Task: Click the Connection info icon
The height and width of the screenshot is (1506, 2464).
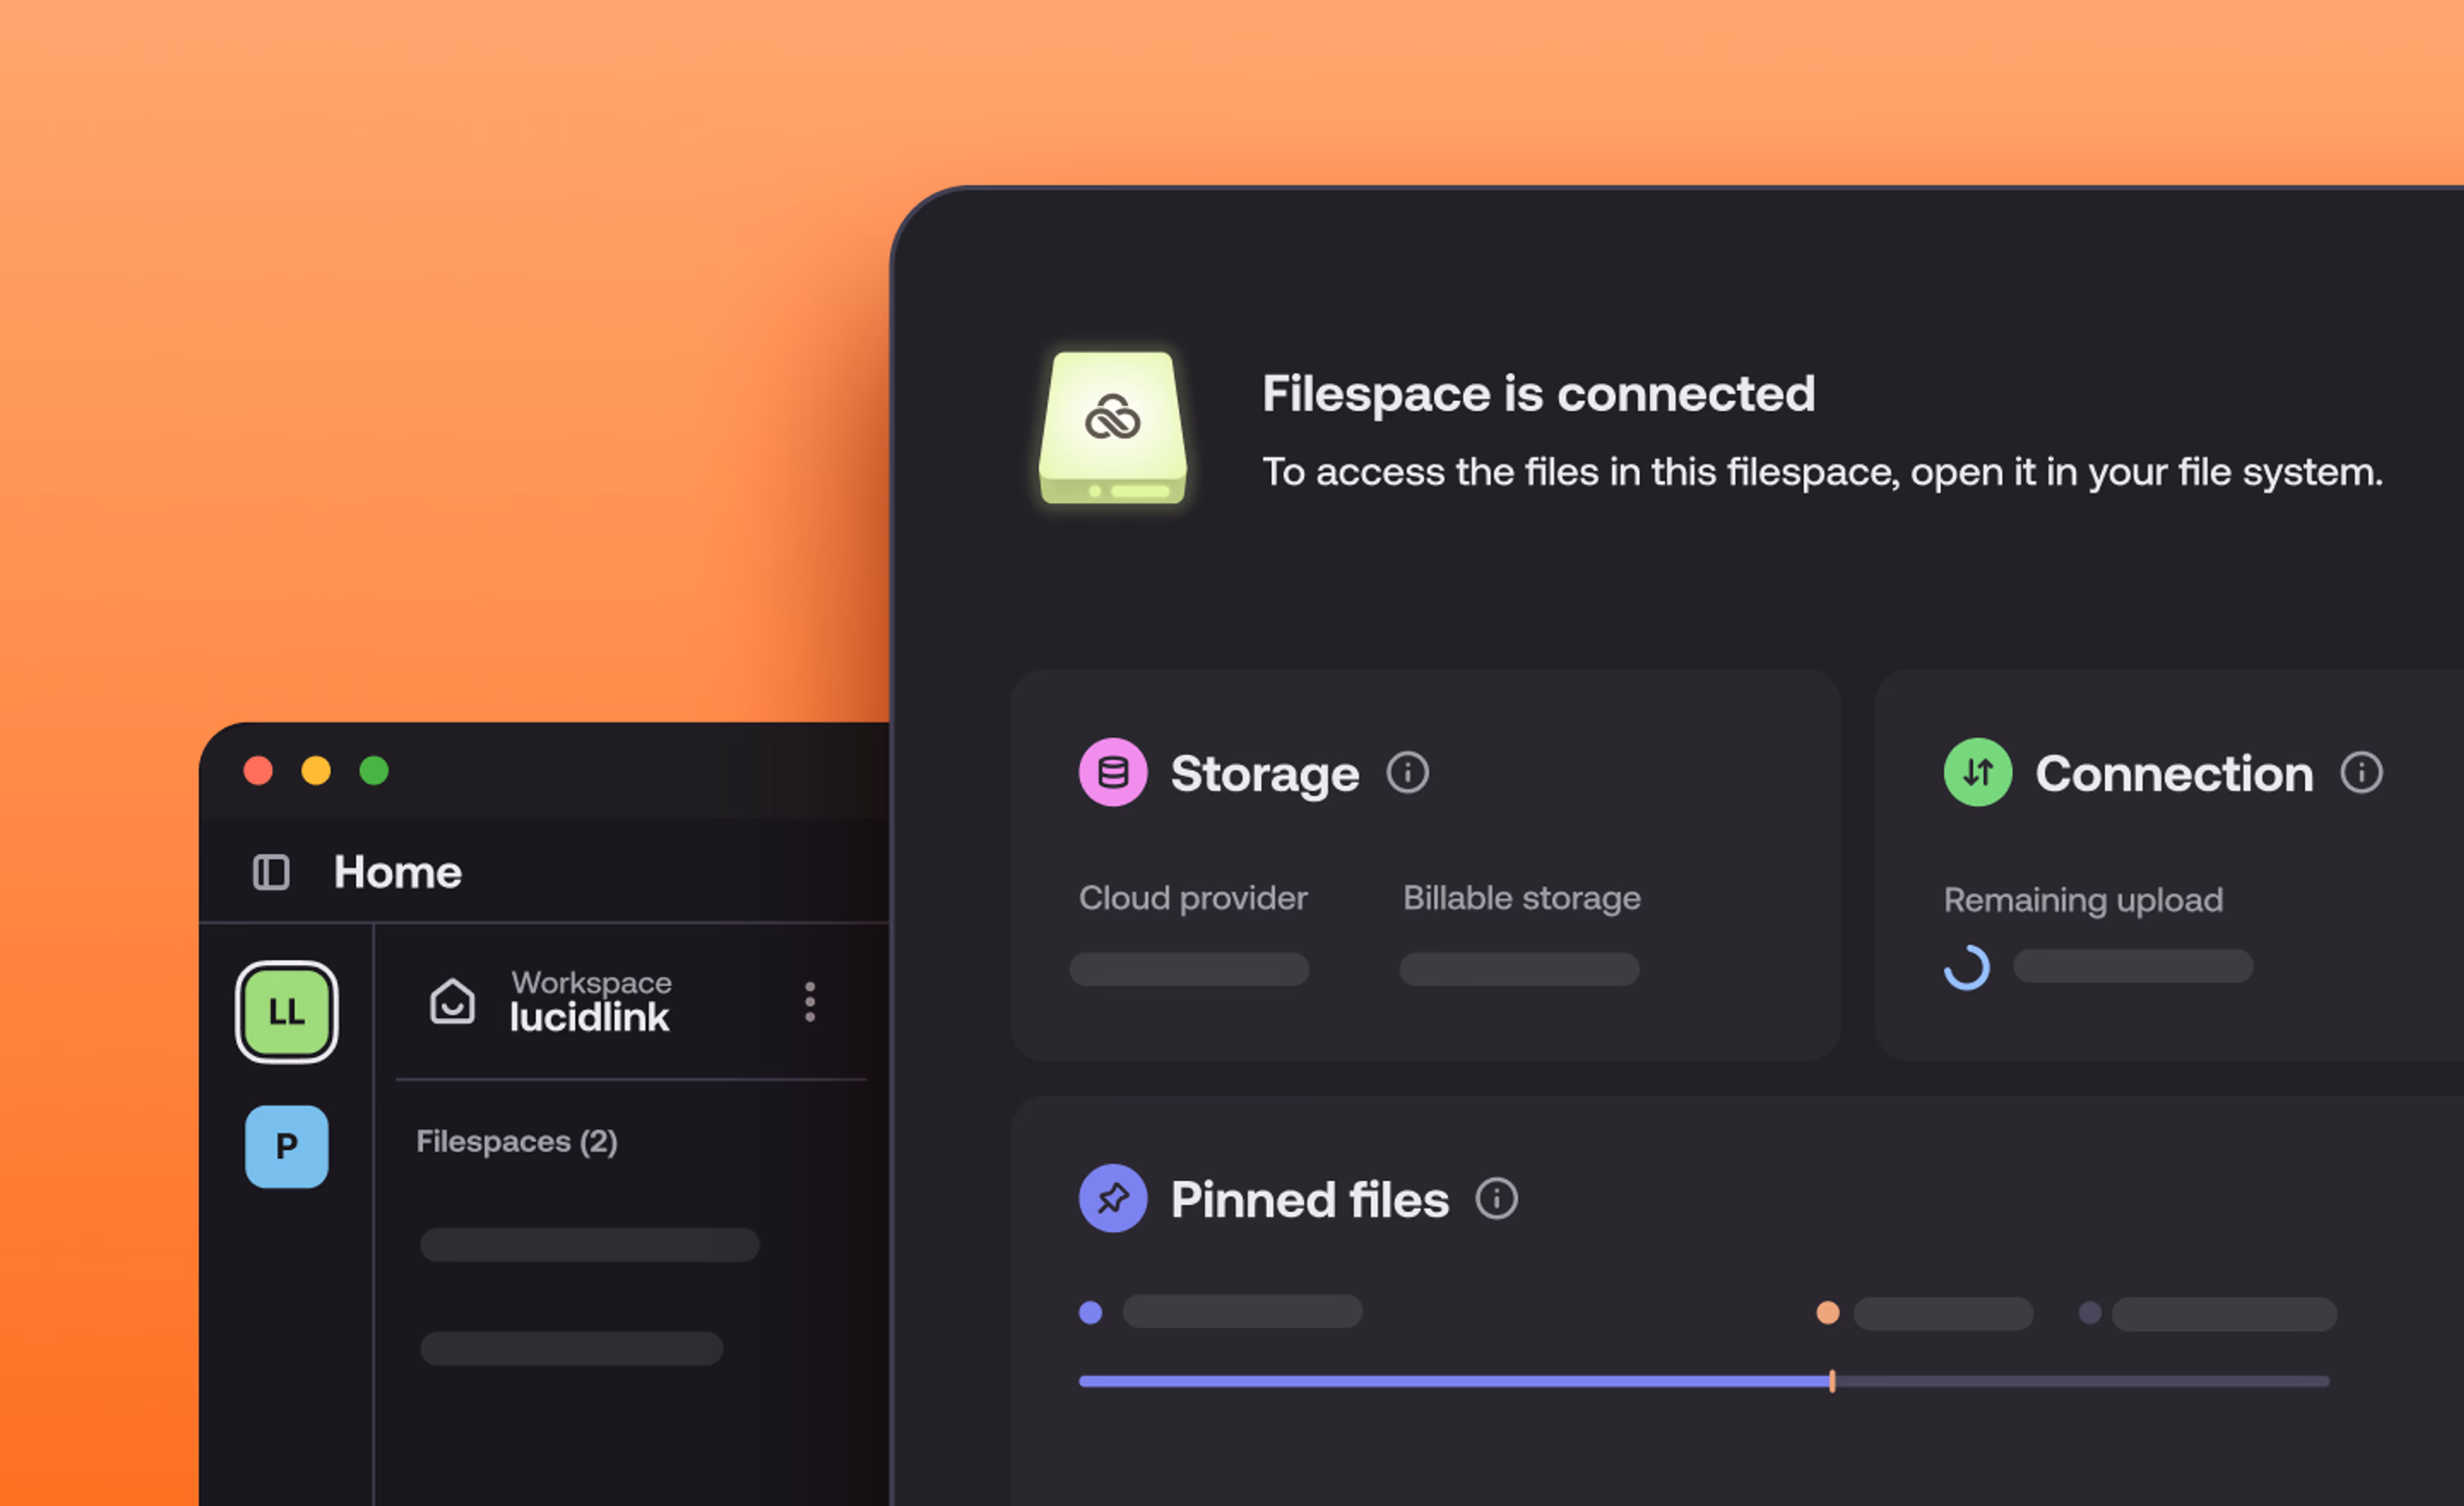Action: coord(2361,773)
